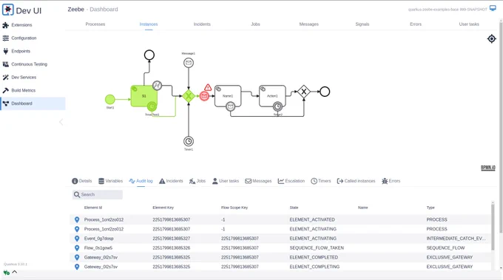503x280 pixels.
Task: Click SEQUENCE_FLOW_TAKEN state cell
Action: coord(317,248)
